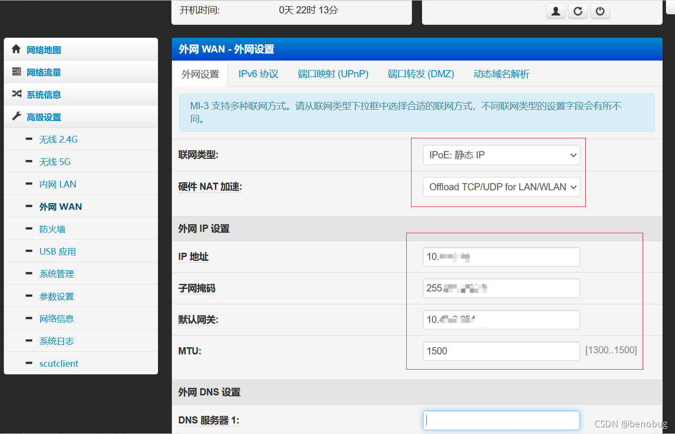Click the 子网掩码 input field
The width and height of the screenshot is (675, 434).
[501, 288]
